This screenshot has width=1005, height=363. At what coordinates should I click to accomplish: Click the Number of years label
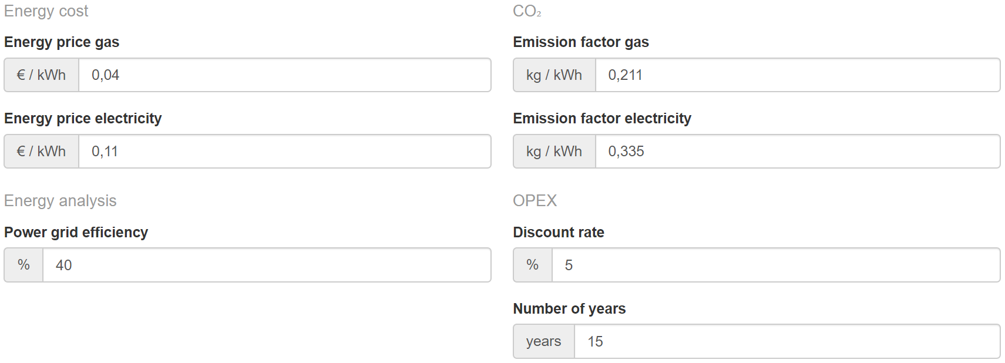pos(569,309)
